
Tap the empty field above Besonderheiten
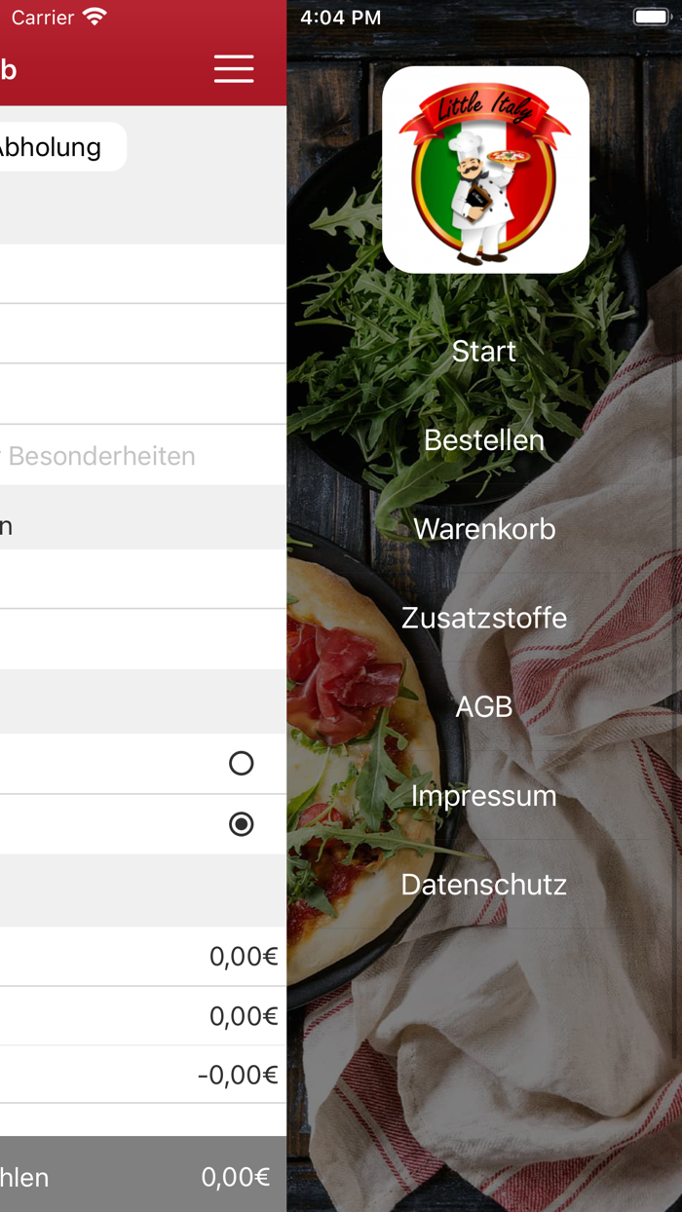tap(143, 395)
